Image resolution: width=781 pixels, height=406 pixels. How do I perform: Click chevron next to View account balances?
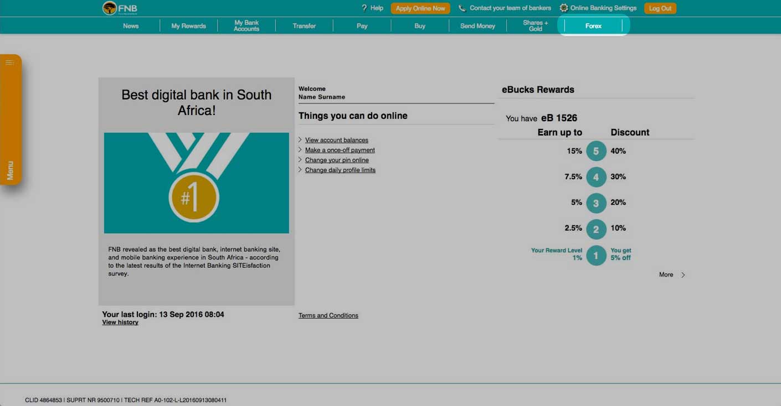[x=300, y=140]
